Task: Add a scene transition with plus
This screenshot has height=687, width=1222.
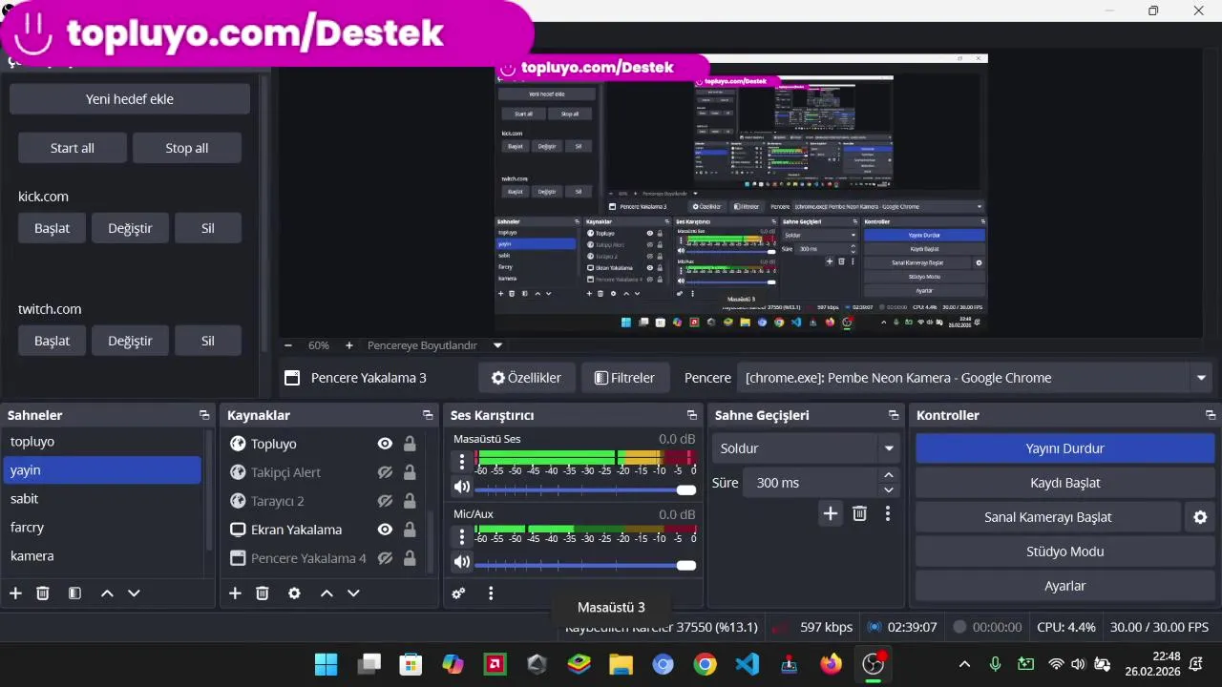Action: [831, 513]
